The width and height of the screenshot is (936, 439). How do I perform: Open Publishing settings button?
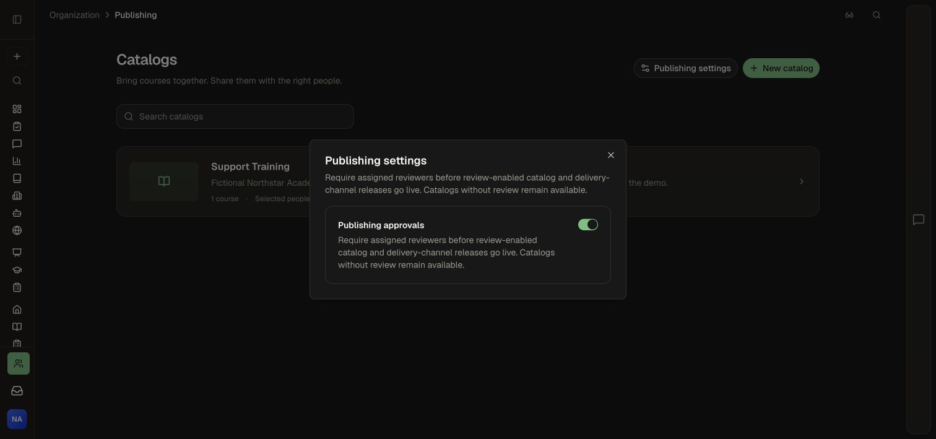point(686,68)
